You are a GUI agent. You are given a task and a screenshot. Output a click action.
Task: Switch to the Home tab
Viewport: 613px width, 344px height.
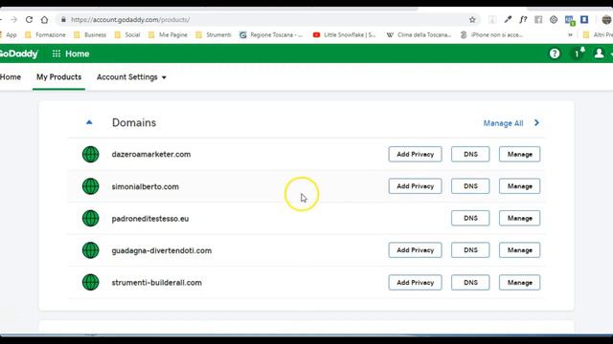click(x=11, y=77)
